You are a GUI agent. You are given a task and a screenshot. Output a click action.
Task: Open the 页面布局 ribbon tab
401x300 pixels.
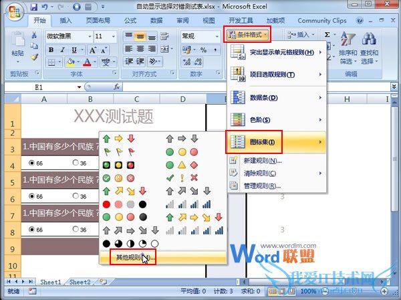coord(98,21)
